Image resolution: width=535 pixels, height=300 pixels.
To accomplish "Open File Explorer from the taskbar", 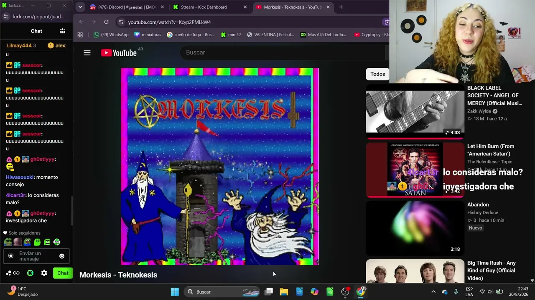I will point(284,292).
